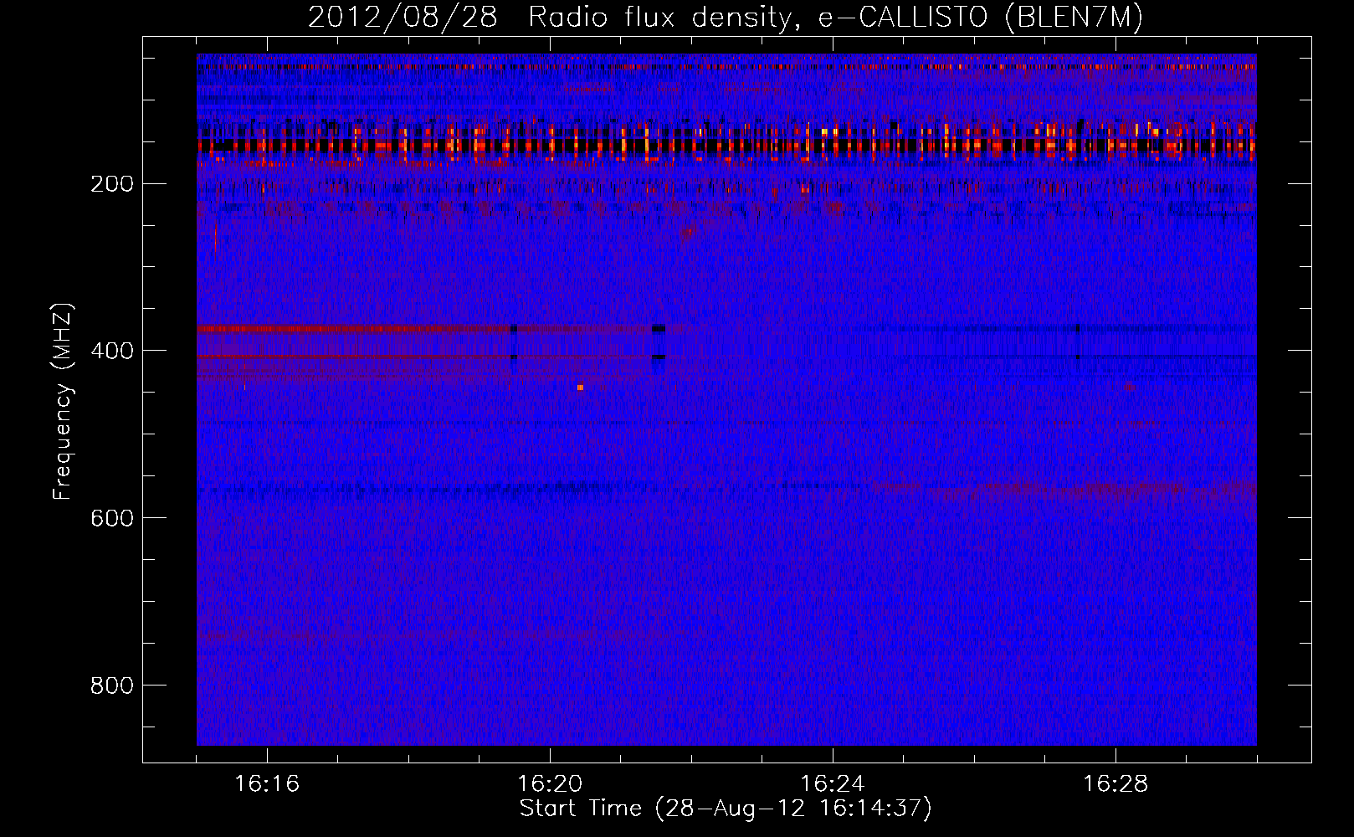This screenshot has width=1354, height=837.
Task: Click the '16:24' time tick label
Action: click(x=833, y=784)
